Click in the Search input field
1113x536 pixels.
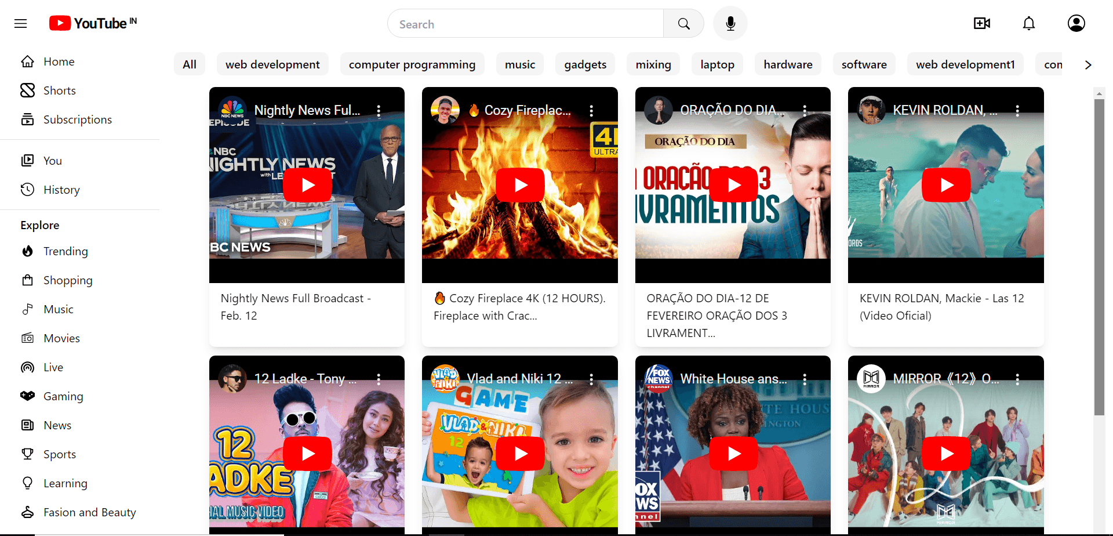pos(525,24)
